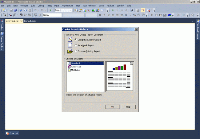The width and height of the screenshot is (200, 139).
Task: Click the Cut scissors icon
Action: point(21,10)
